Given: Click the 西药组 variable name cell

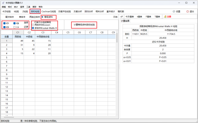Looking at the screenshot, I should (x=18, y=37).
